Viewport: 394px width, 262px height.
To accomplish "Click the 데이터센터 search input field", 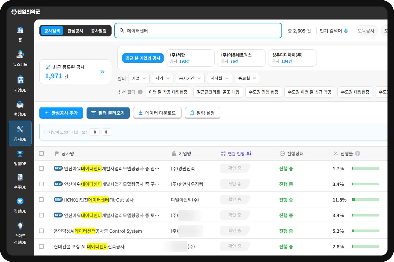I will 198,31.
